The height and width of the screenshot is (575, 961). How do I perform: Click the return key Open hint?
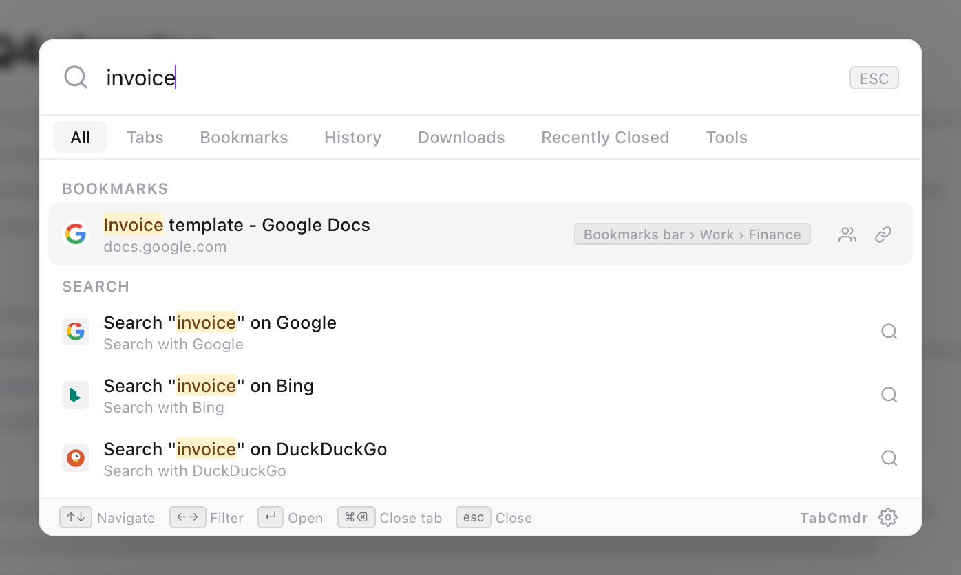coord(271,517)
